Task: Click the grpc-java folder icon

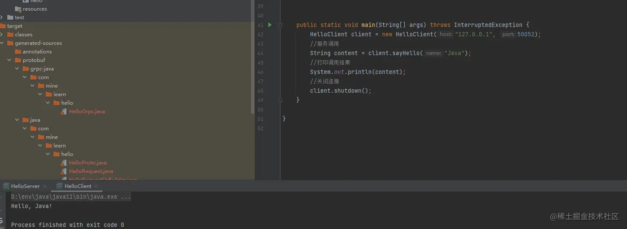Action: tap(26, 69)
